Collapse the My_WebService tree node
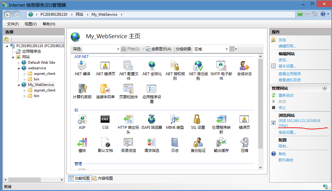 (19, 85)
